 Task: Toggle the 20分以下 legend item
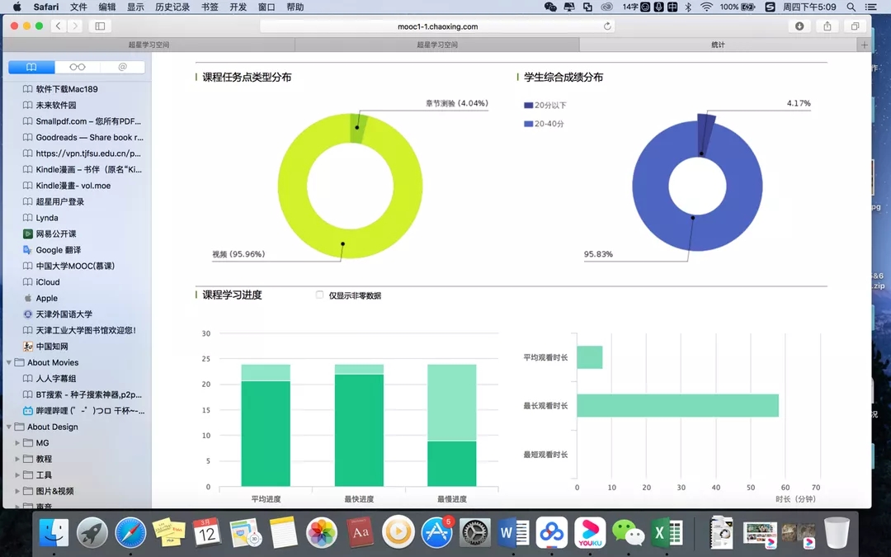coord(544,106)
